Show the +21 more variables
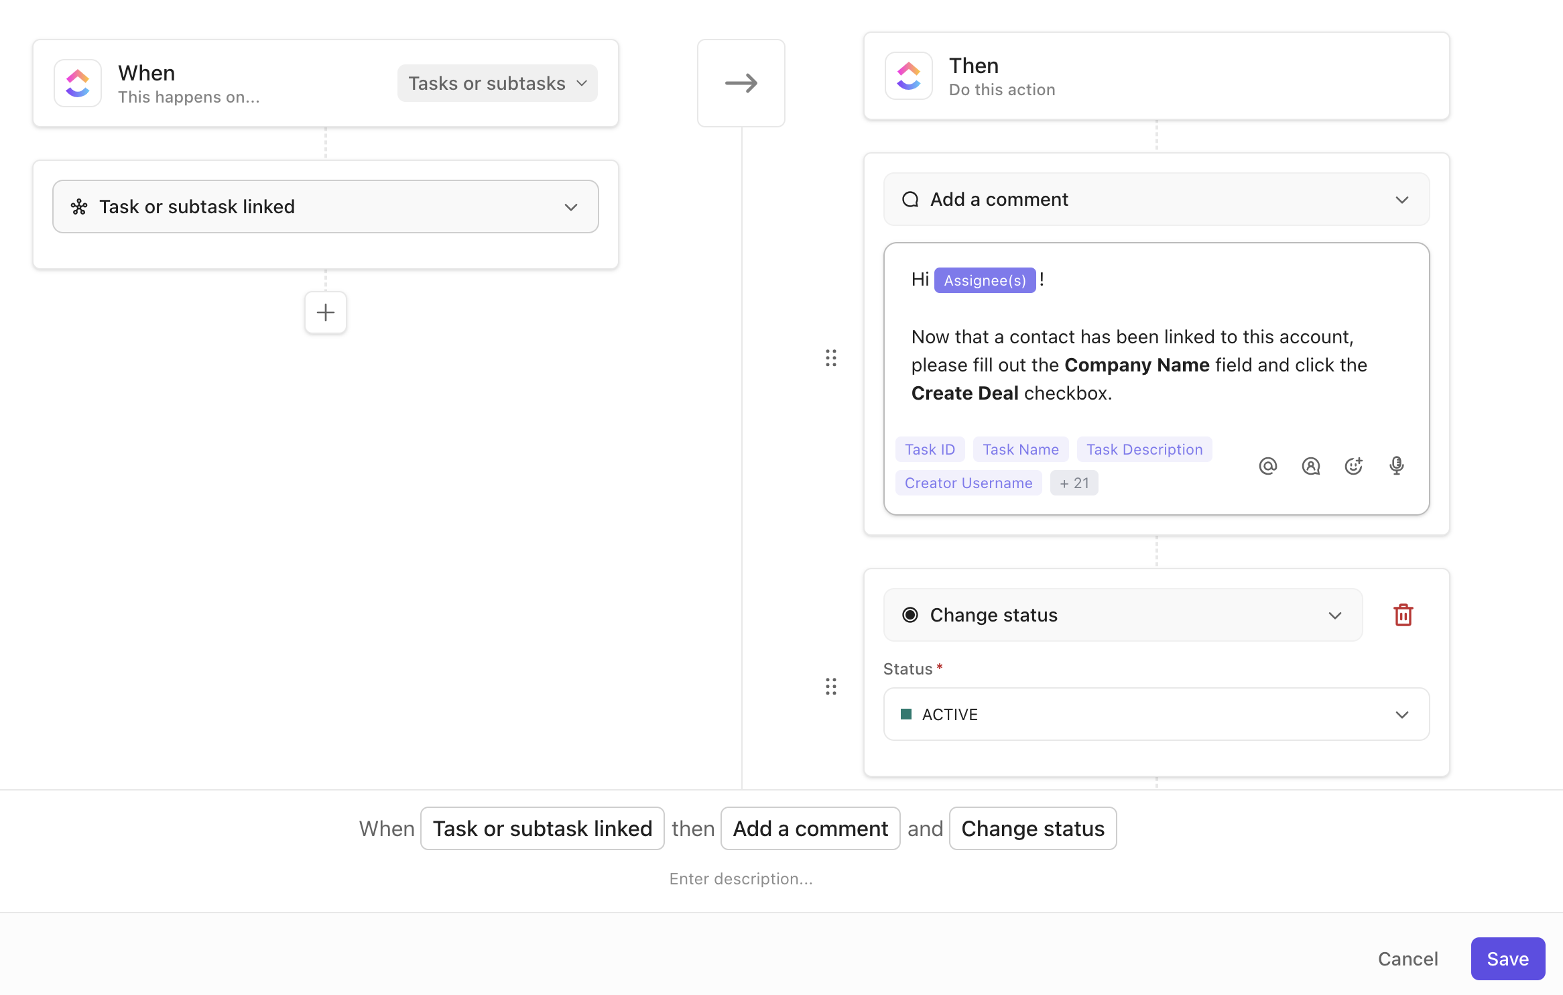 point(1074,483)
